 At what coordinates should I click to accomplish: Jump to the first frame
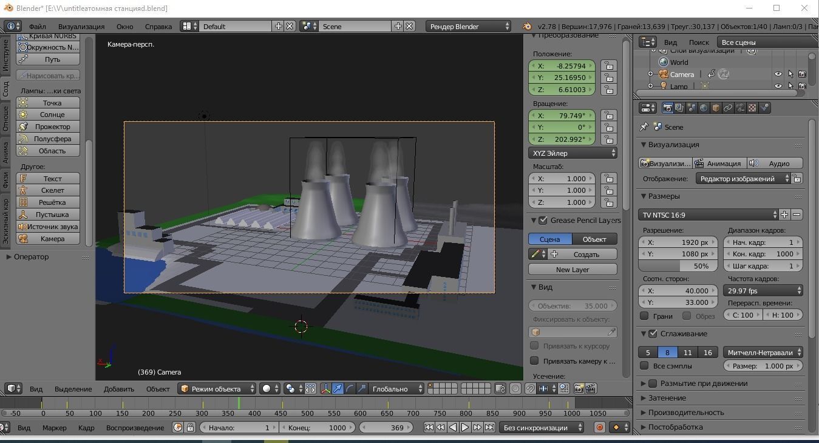[429, 427]
